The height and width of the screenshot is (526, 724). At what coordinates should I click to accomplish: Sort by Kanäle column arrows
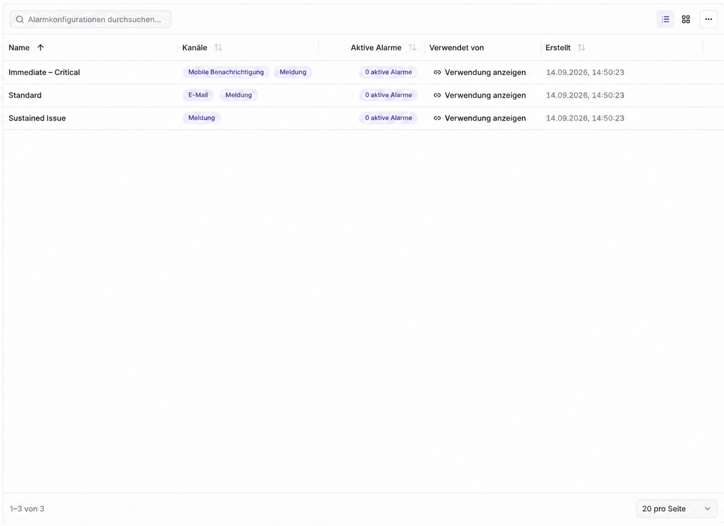click(218, 48)
